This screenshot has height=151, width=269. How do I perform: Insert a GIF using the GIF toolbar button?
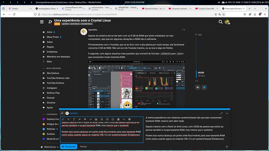point(124,119)
